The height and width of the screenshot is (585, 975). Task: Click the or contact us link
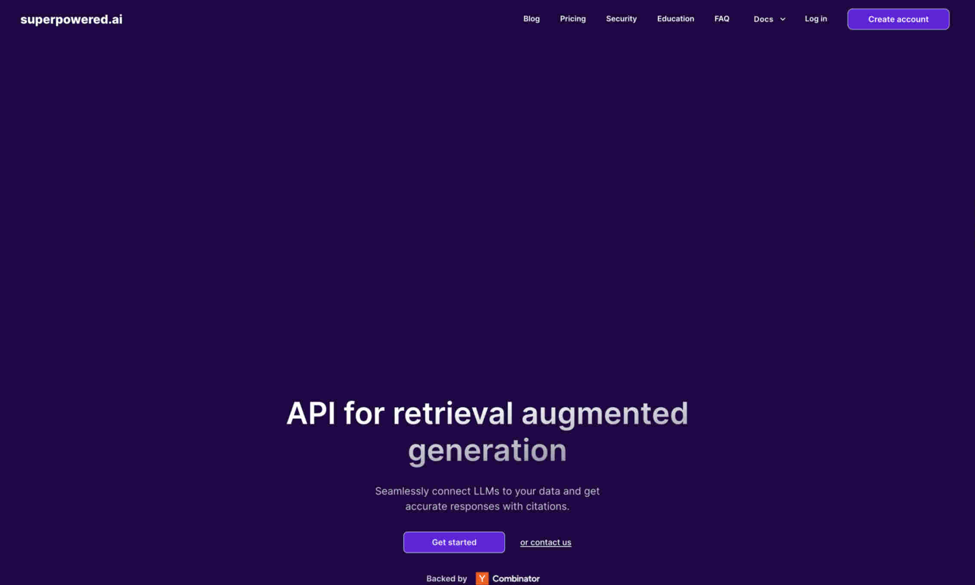[x=546, y=542]
